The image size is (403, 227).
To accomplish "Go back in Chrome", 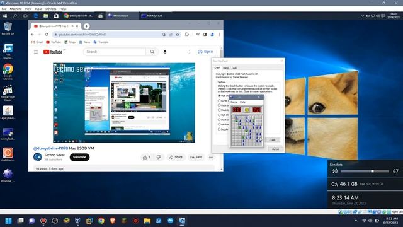I will pos(32,35).
